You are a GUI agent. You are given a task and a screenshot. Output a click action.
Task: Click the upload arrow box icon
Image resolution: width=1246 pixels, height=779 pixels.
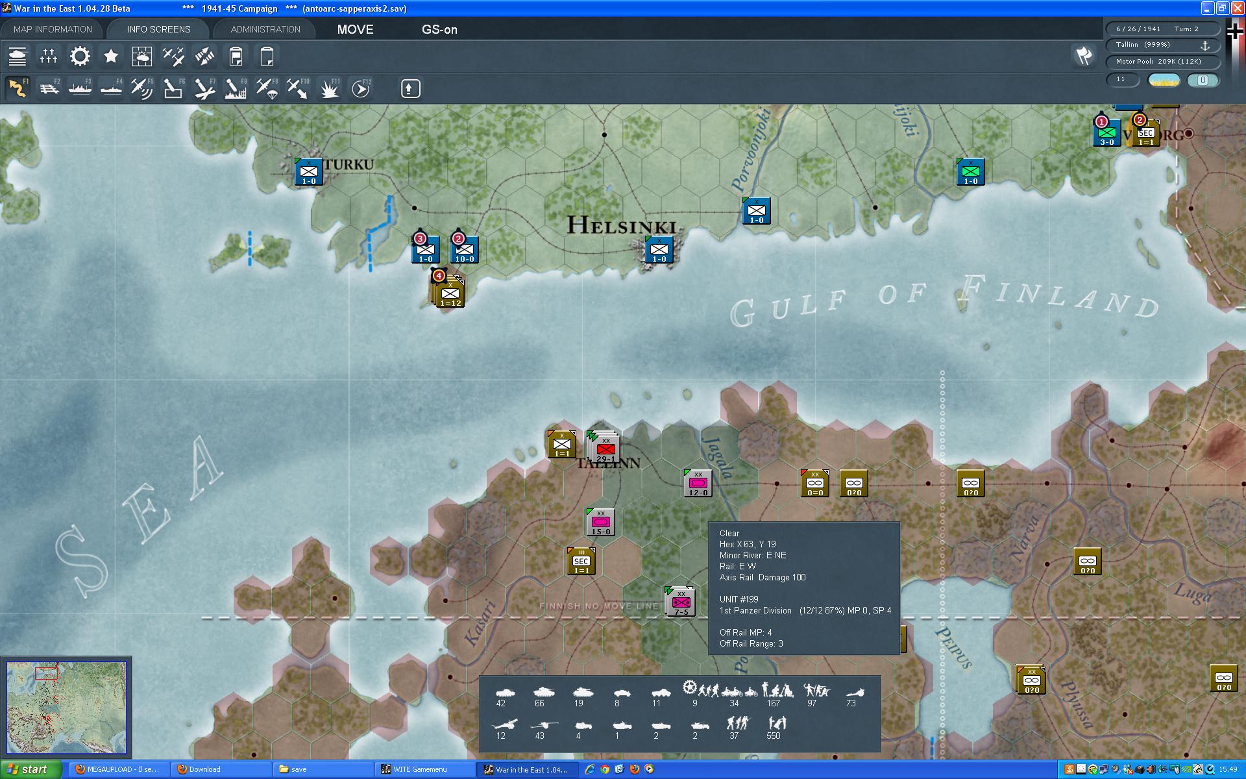click(x=410, y=88)
